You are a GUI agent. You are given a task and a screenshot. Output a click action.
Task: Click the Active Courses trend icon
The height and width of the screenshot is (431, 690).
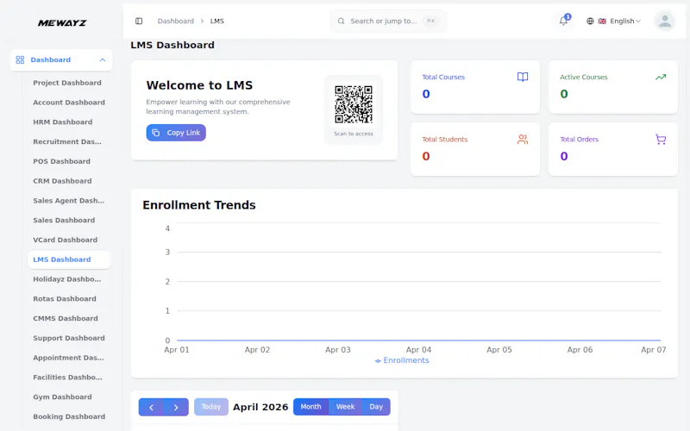[661, 77]
